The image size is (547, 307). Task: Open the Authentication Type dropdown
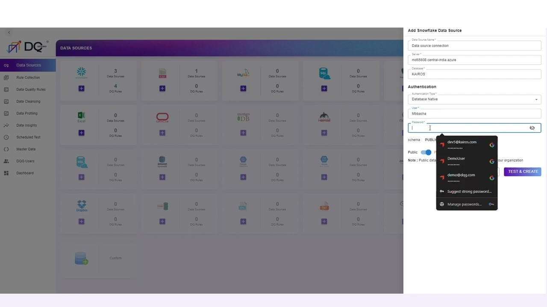coord(474,99)
